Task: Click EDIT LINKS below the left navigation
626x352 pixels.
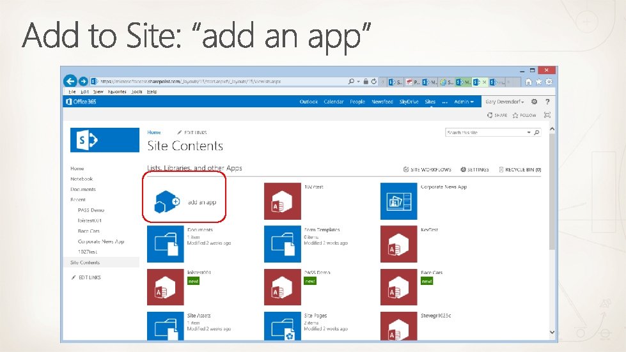Action: 86,277
